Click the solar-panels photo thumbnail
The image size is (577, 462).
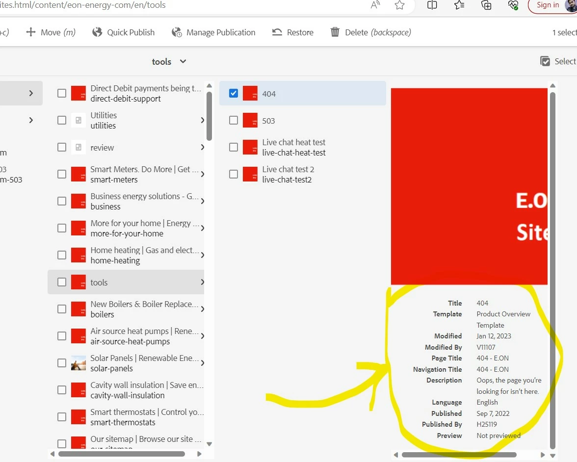click(x=79, y=363)
